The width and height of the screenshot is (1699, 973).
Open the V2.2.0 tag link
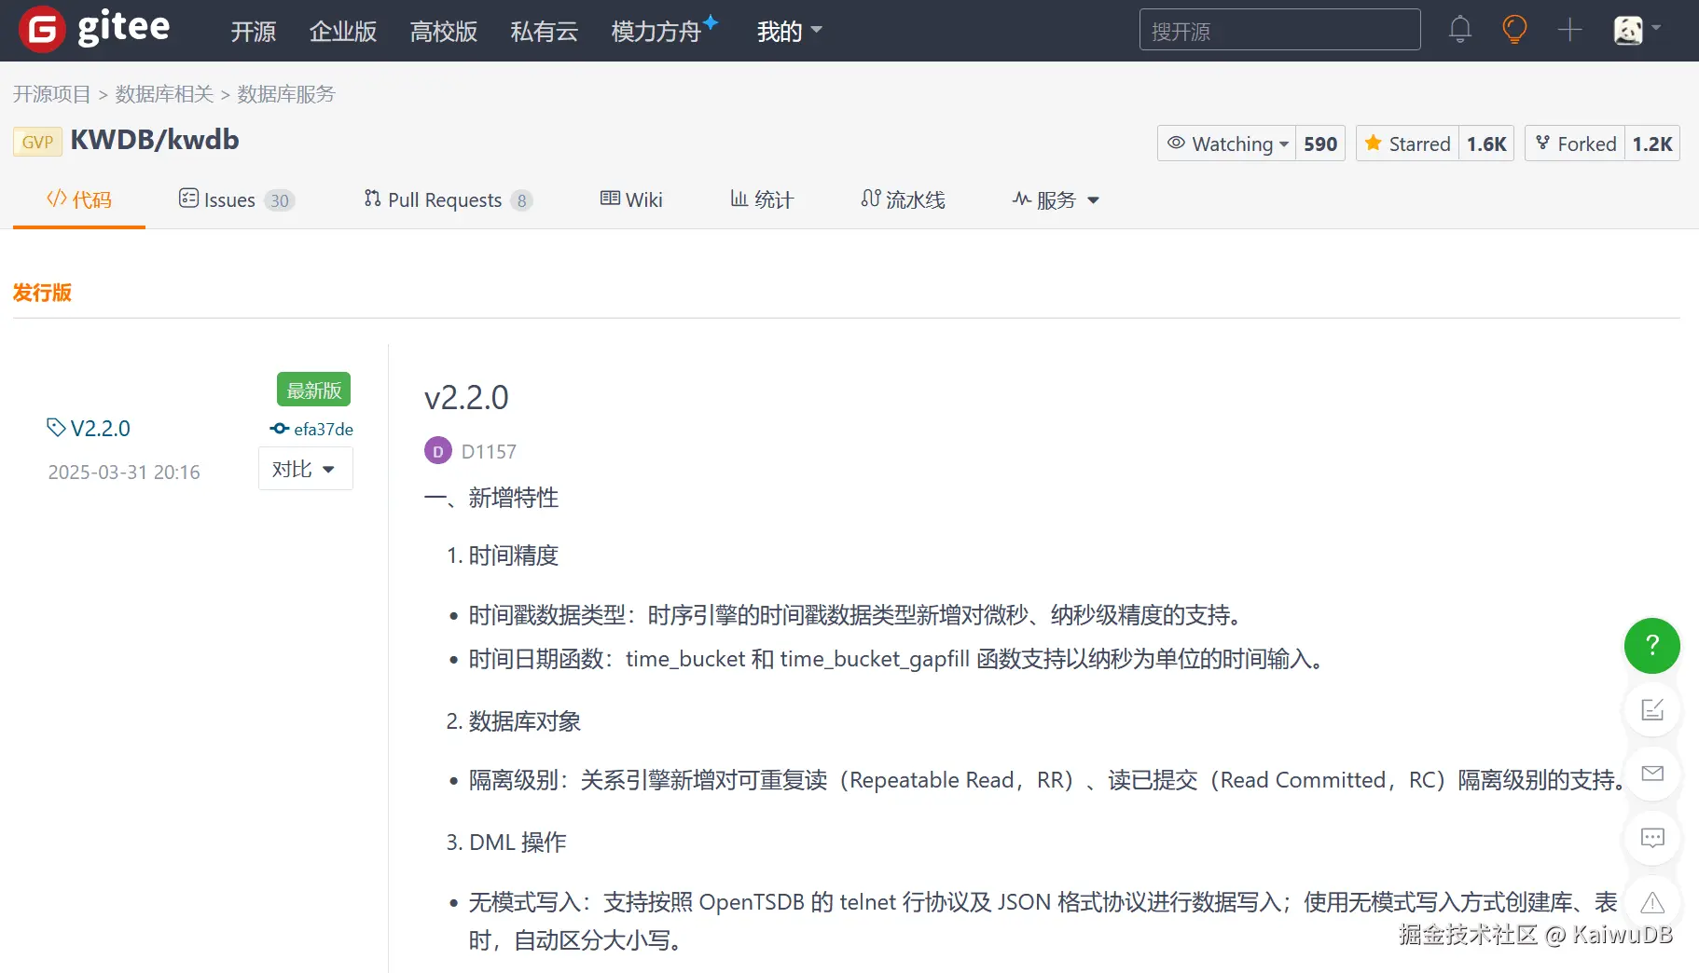[101, 428]
